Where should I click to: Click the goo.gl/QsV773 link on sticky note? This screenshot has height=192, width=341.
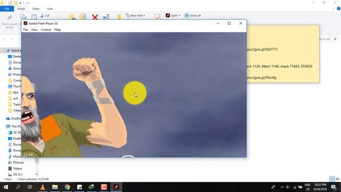(262, 50)
